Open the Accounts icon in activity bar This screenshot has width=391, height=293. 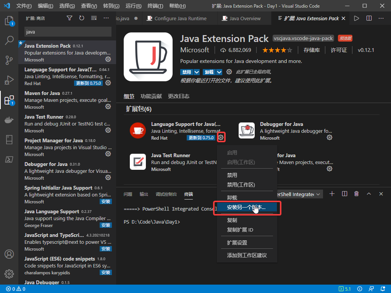(x=9, y=254)
